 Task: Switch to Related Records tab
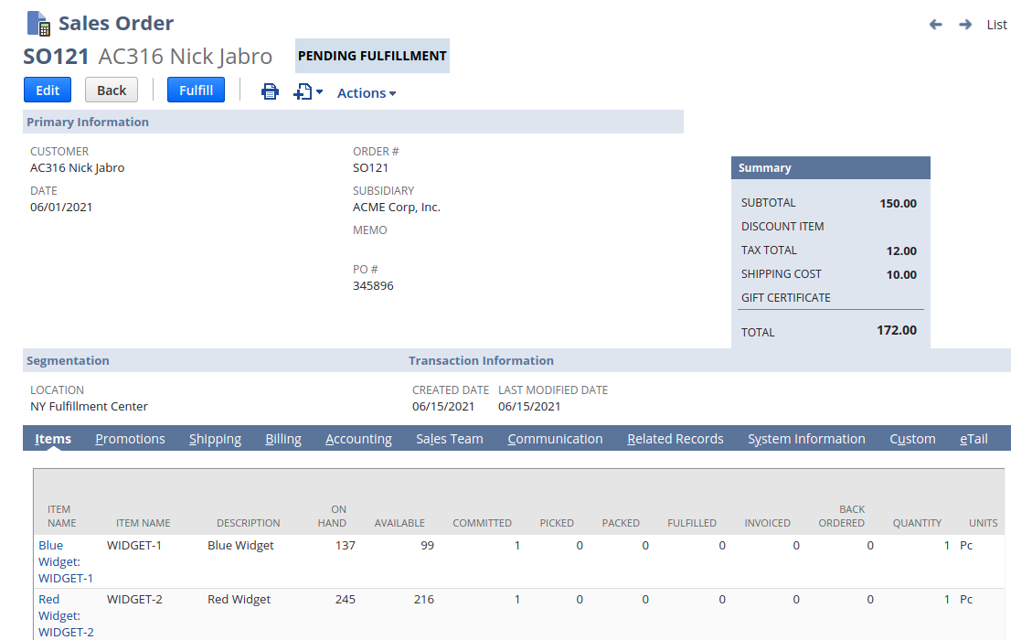pyautogui.click(x=676, y=439)
